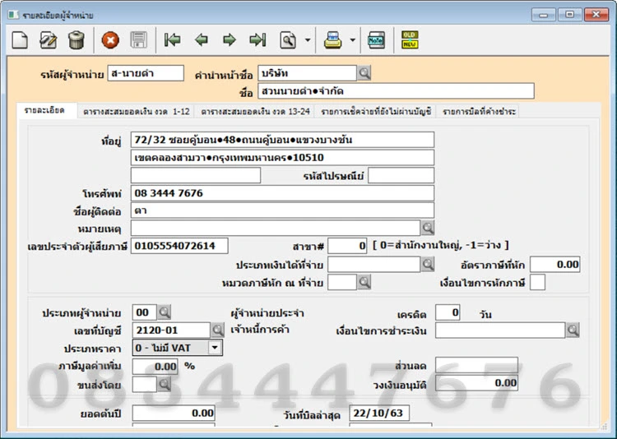Click the เลขประจำตัวผู้เสียภาษี field
617x439 pixels.
(179, 246)
